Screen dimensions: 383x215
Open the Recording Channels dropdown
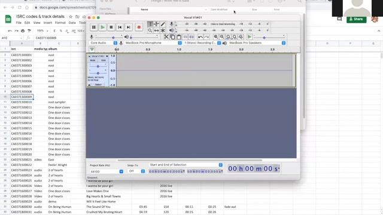point(202,43)
